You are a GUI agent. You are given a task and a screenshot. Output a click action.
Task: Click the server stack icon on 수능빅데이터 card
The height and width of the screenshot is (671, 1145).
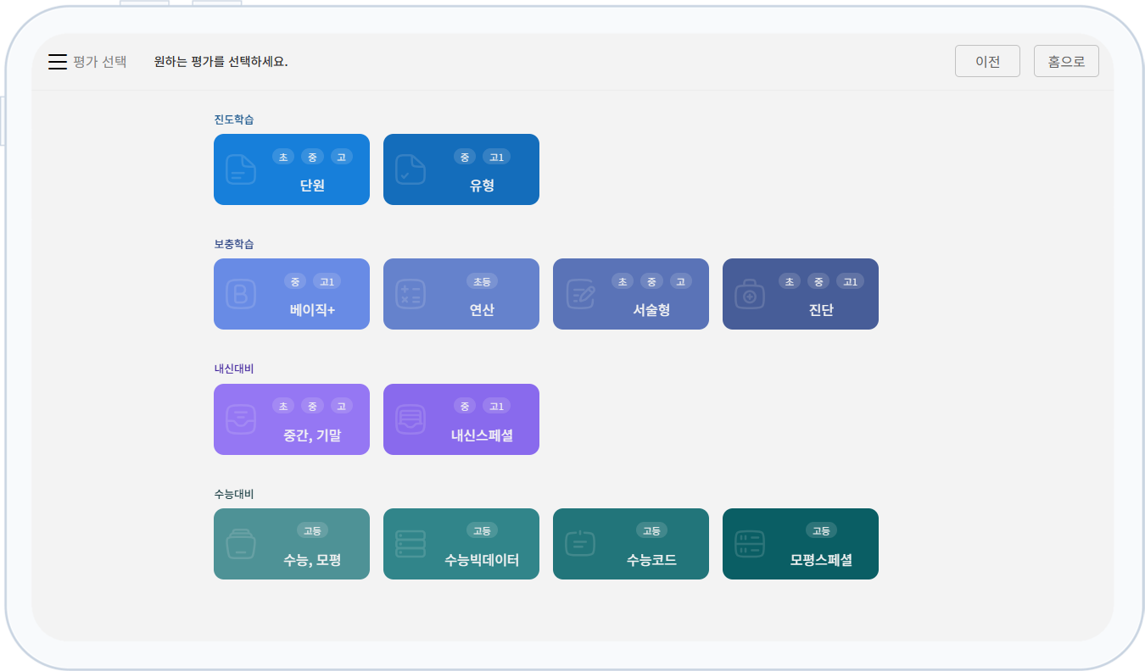tap(411, 544)
